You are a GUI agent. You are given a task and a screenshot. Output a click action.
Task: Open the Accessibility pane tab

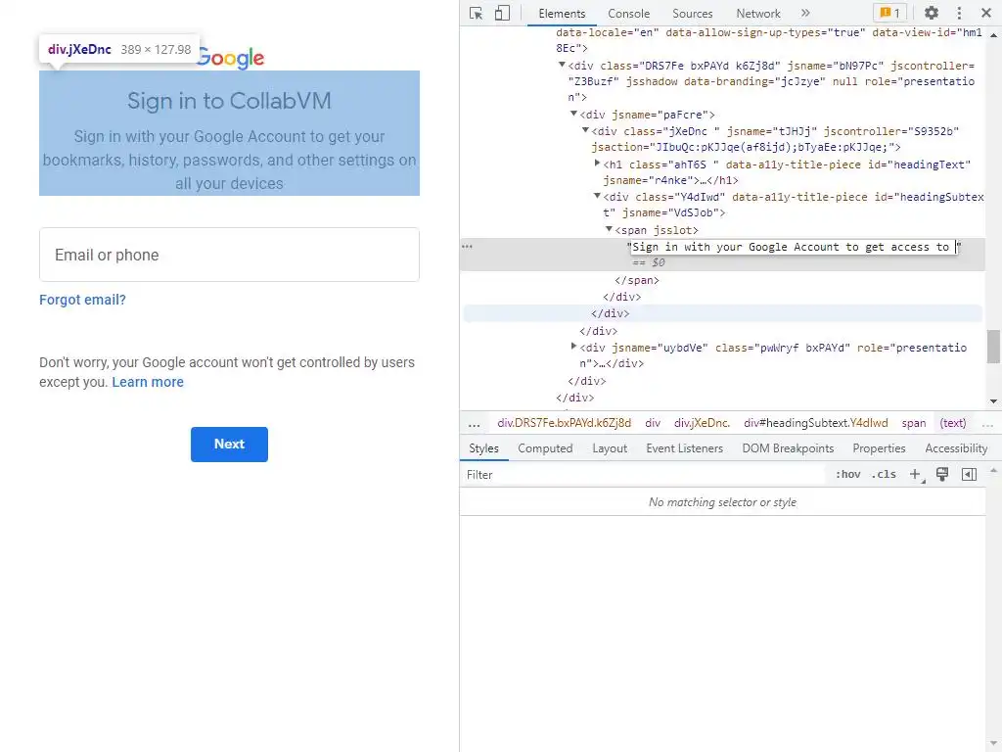pyautogui.click(x=956, y=448)
